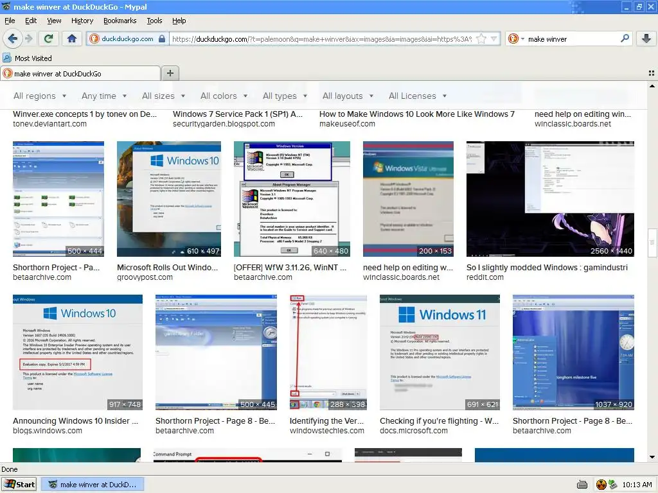Screen dimensions: 658x493
Task: Reload the current page
Action: pyautogui.click(x=48, y=39)
